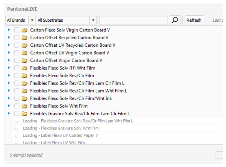
Task: Click folder icon of Flexibles Flexo Solv Rev/Clr Film Lam Wht Film L
Action: coord(25,91)
